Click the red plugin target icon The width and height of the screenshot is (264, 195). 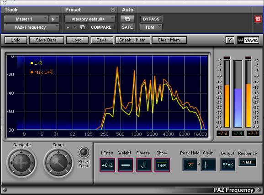pyautogui.click(x=258, y=19)
